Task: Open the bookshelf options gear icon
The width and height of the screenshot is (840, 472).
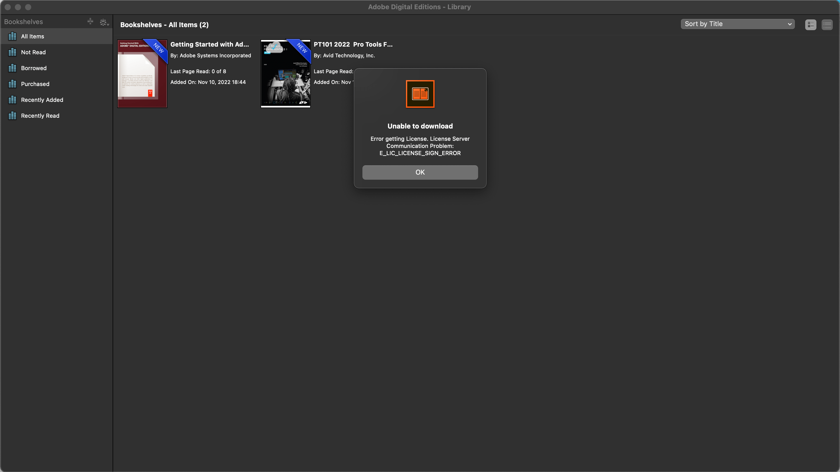Action: pos(103,22)
